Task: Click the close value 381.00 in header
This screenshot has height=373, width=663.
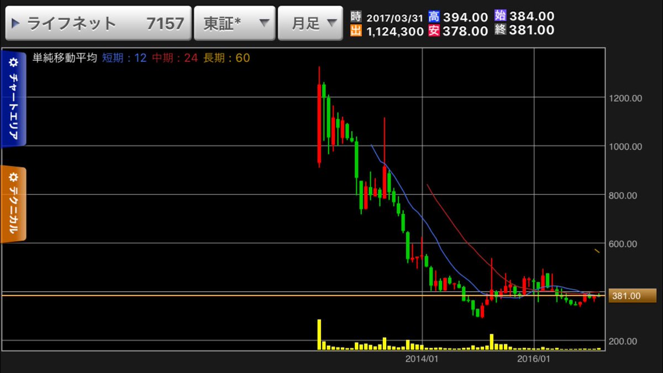Action: click(x=532, y=30)
